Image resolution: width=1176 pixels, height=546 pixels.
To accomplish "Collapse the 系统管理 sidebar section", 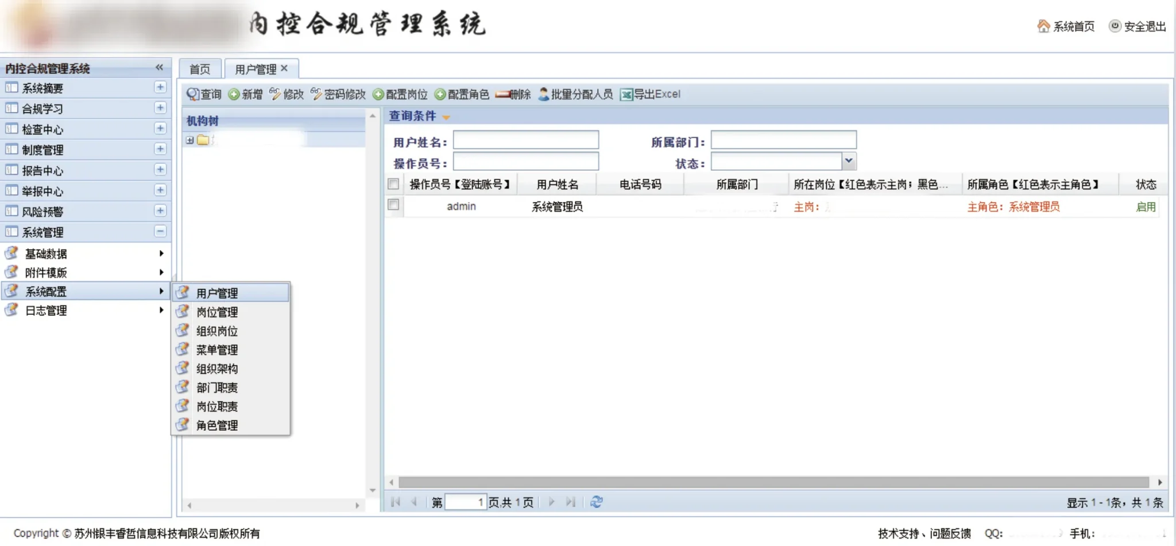I will click(160, 232).
